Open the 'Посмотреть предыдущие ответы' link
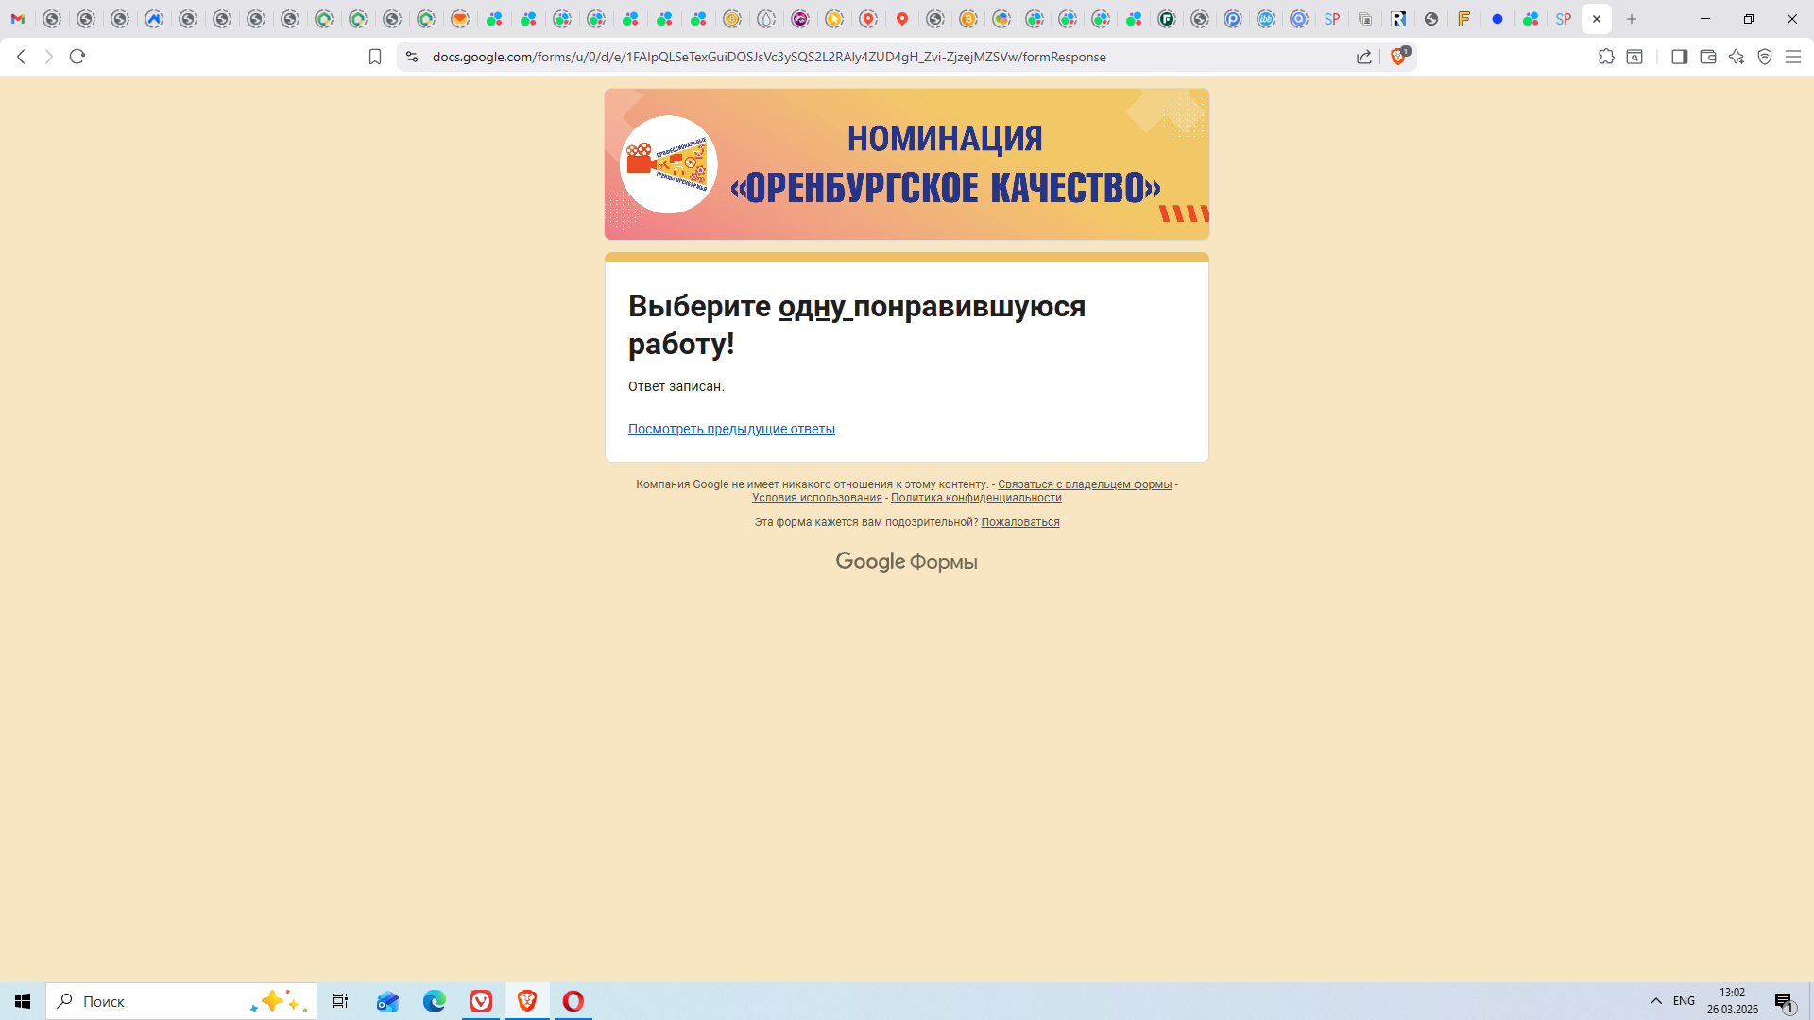 731,429
